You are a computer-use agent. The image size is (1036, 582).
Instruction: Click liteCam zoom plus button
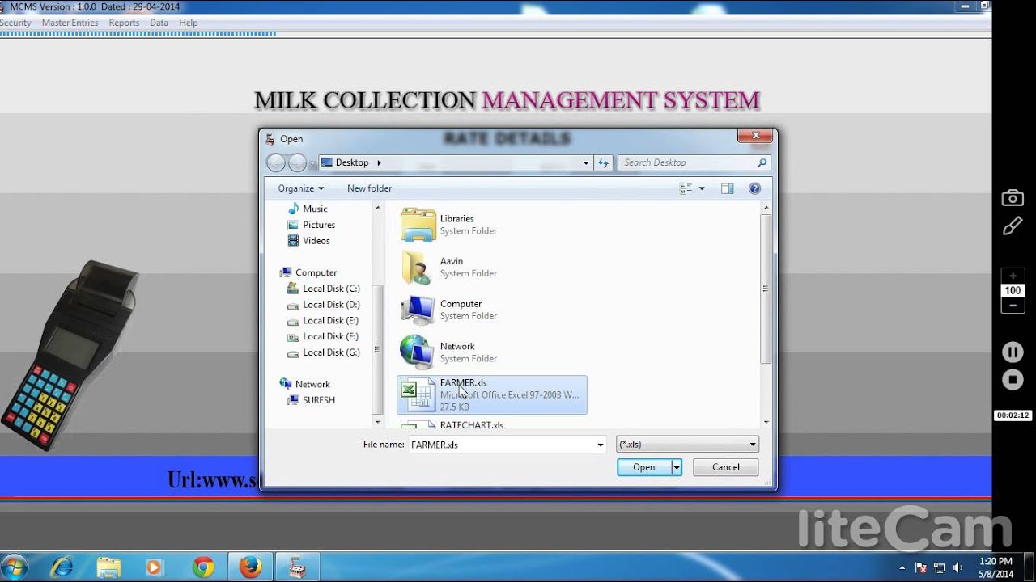tap(1013, 276)
